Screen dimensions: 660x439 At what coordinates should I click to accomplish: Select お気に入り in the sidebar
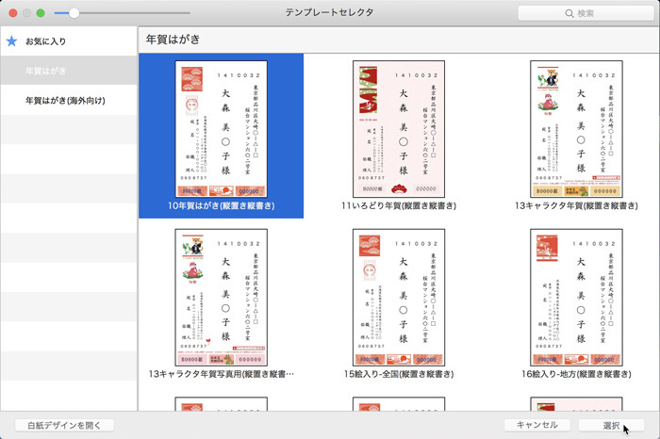point(45,41)
